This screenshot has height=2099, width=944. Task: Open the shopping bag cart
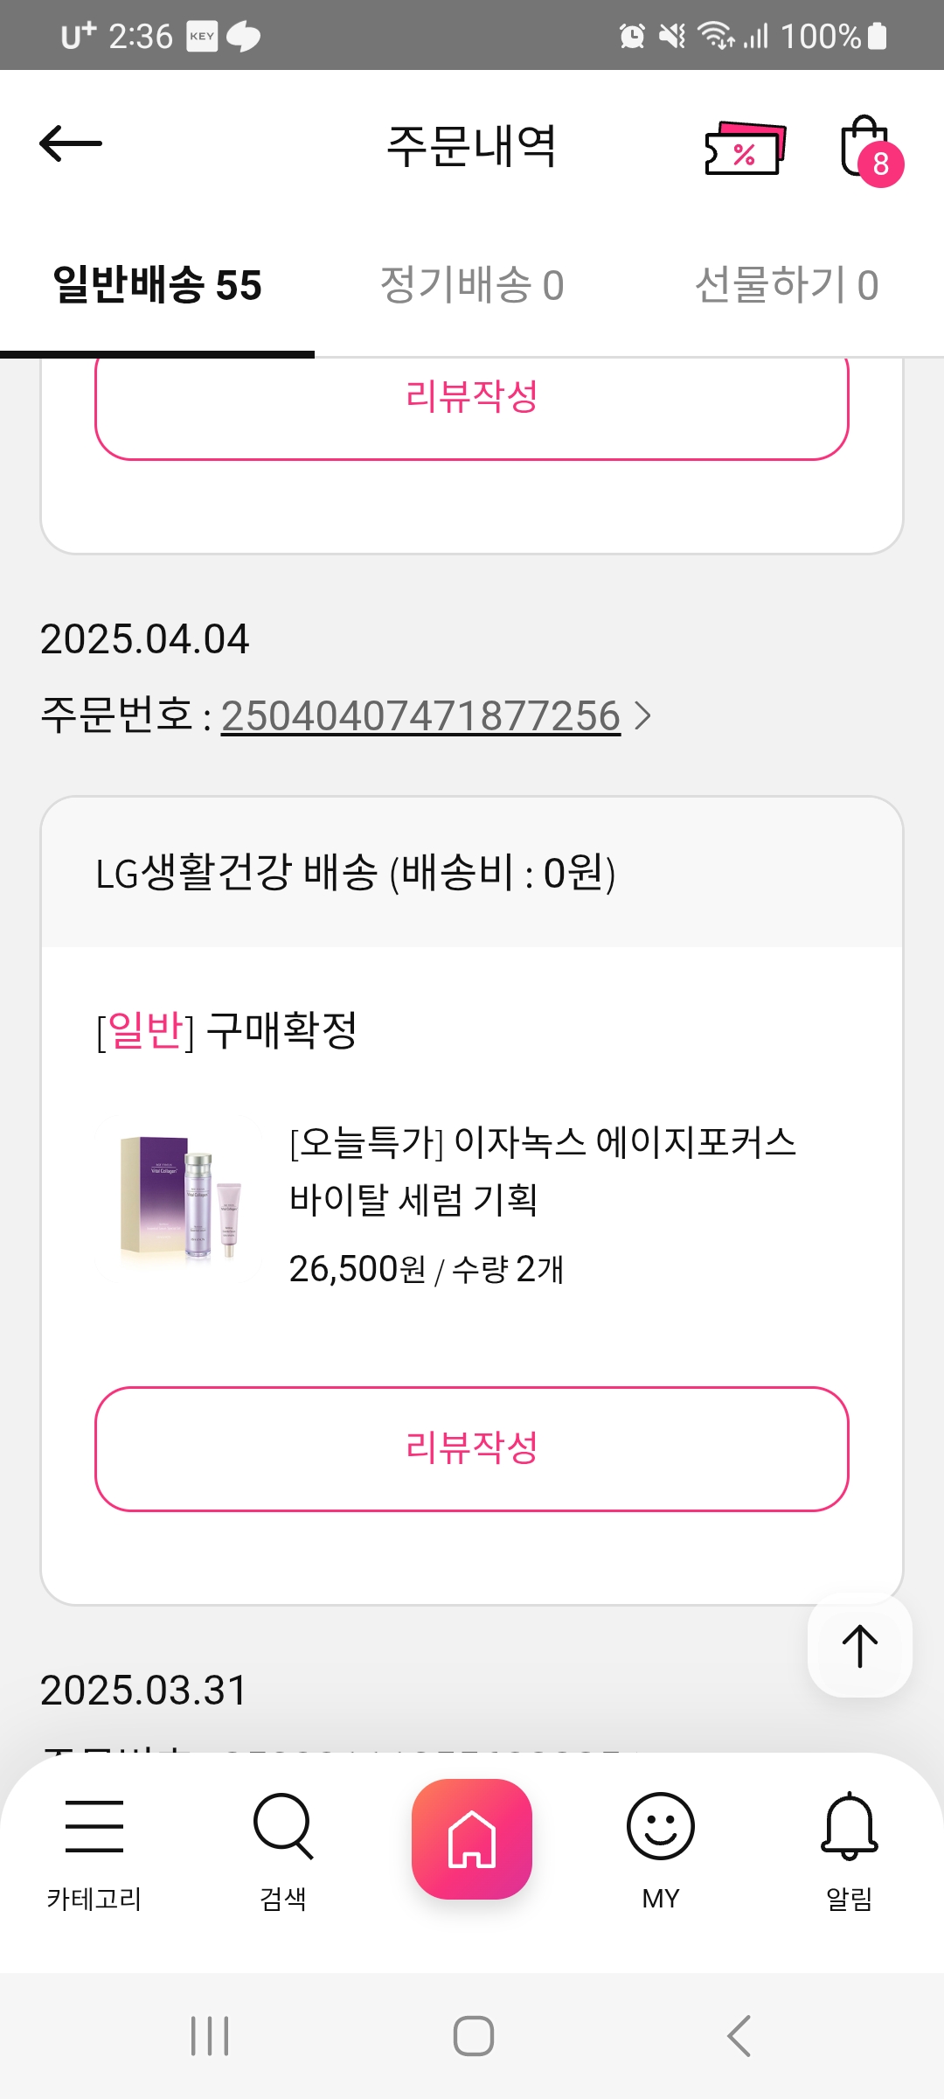click(x=866, y=148)
